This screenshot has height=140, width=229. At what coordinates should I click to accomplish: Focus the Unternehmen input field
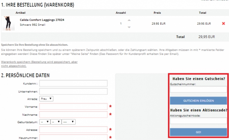74,91
